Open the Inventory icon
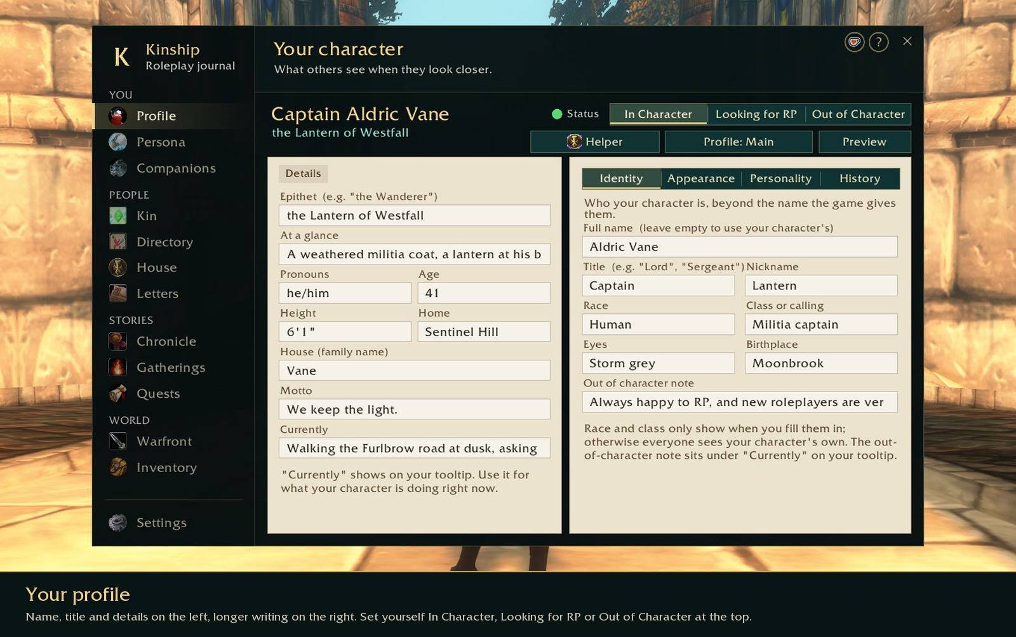 tap(117, 467)
